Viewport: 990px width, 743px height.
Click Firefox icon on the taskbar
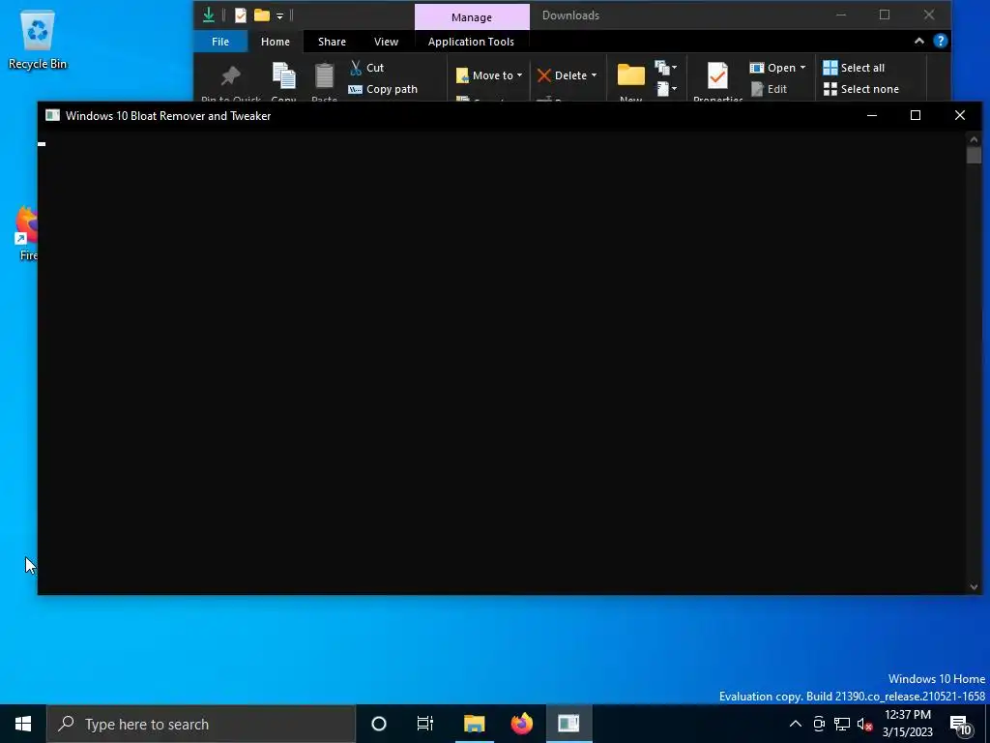pyautogui.click(x=521, y=724)
